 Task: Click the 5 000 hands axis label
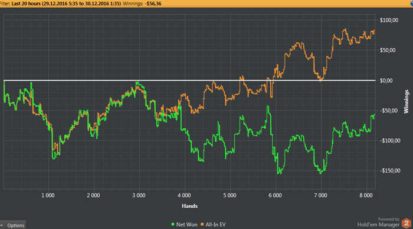pyautogui.click(x=230, y=195)
